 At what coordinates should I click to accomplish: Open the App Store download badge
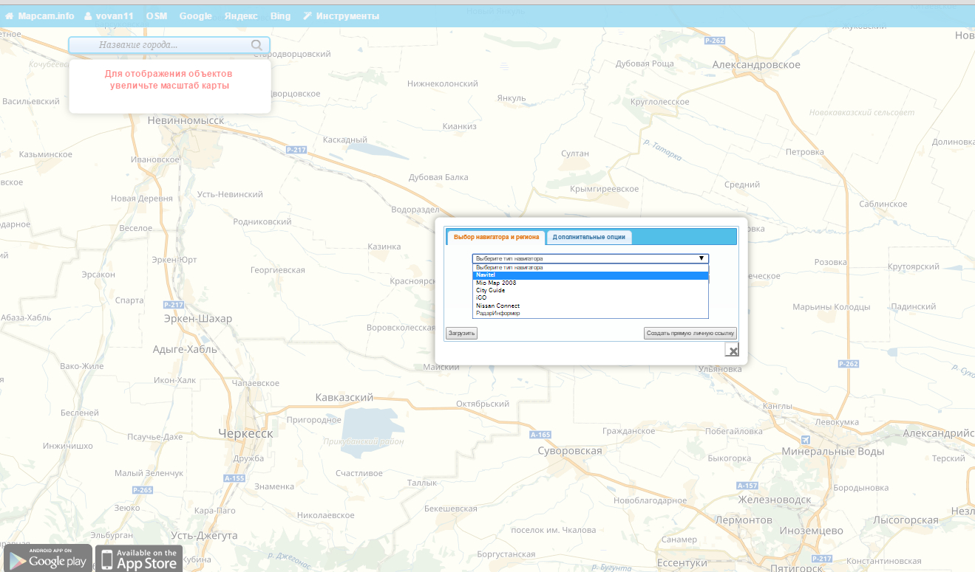click(x=139, y=558)
